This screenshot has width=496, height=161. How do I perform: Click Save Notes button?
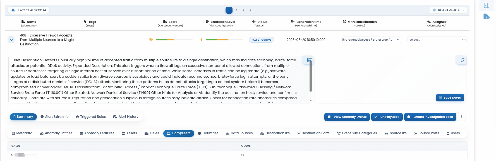(450, 97)
